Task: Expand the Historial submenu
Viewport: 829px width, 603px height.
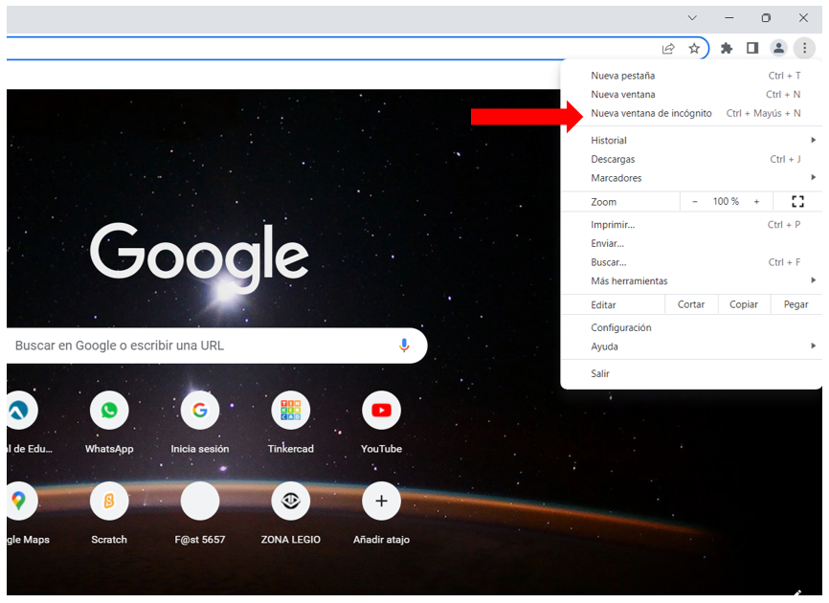Action: pyautogui.click(x=691, y=140)
